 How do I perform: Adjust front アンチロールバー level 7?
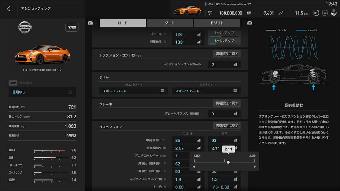point(181,156)
